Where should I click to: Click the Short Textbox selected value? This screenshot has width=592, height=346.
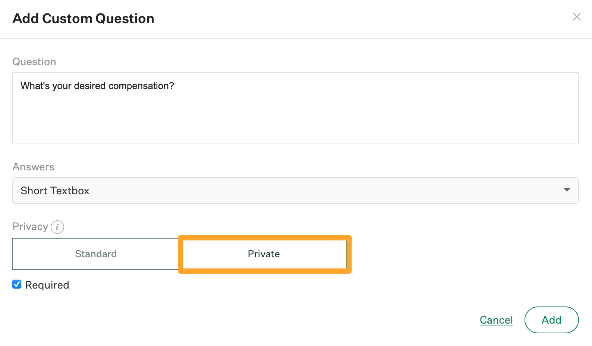55,191
